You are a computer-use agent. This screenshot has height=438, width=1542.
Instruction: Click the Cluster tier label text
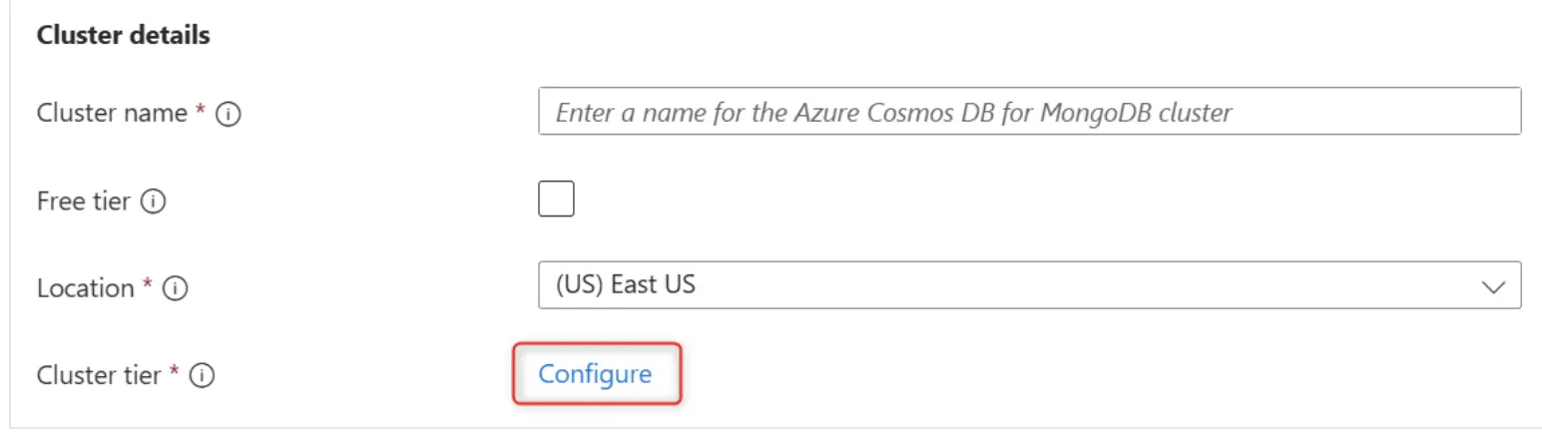click(x=99, y=375)
